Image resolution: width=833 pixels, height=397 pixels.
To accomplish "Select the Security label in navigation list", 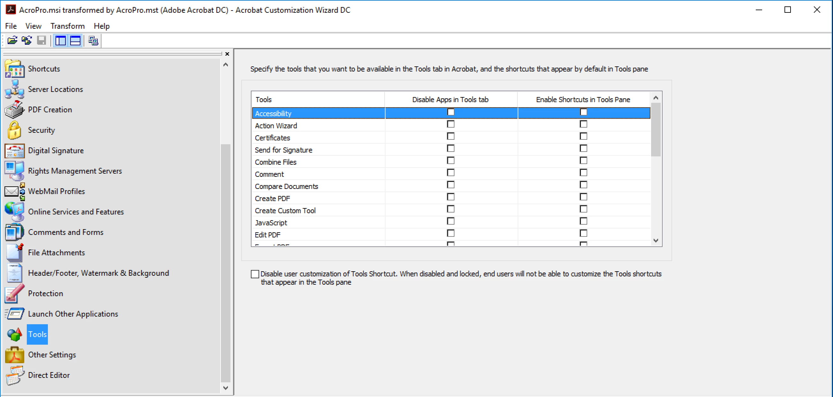I will click(41, 130).
